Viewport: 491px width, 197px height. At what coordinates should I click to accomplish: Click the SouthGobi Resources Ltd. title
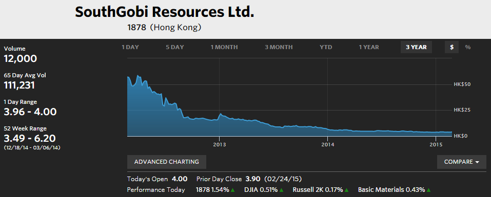(x=164, y=12)
